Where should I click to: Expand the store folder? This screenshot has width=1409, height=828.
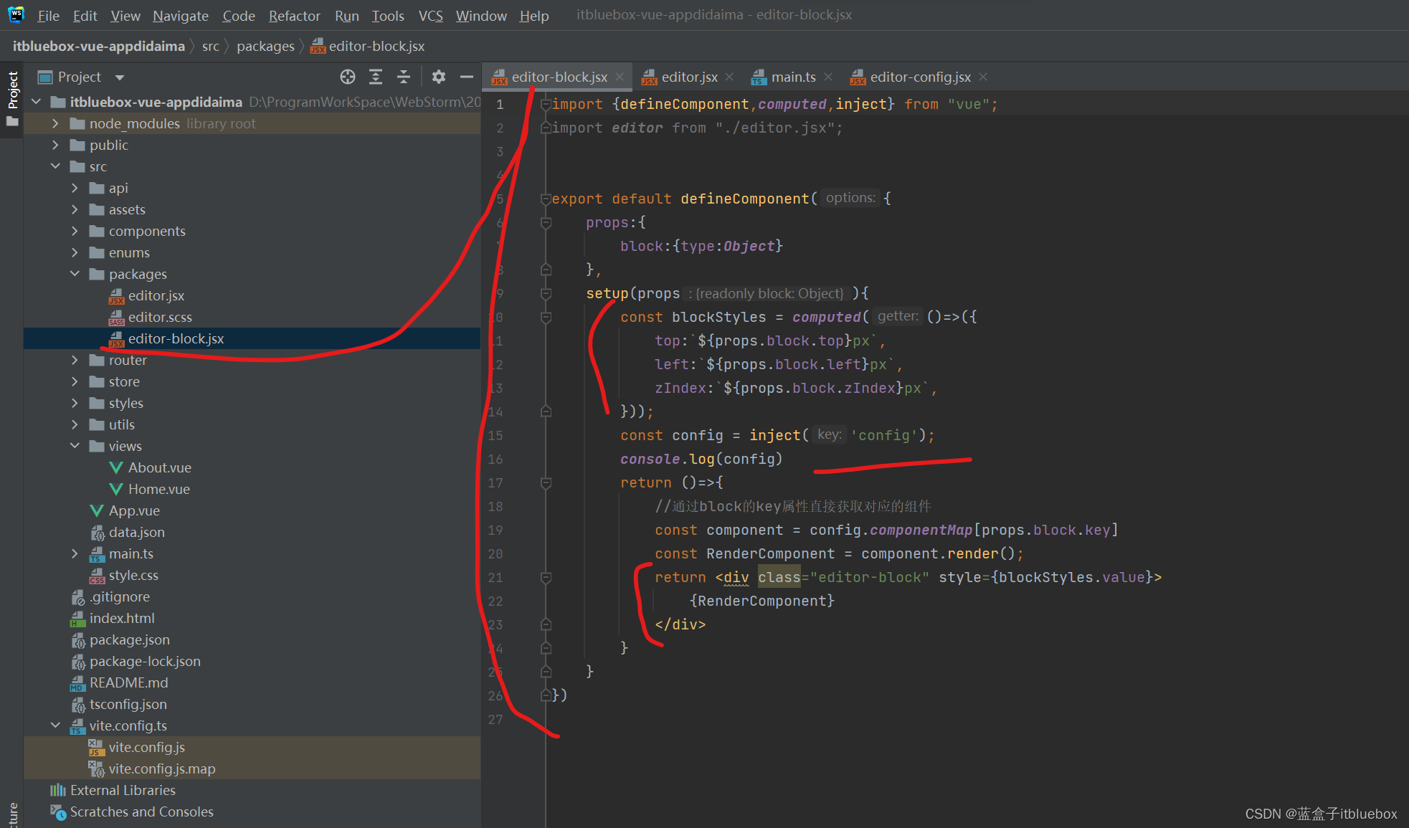pyautogui.click(x=75, y=381)
